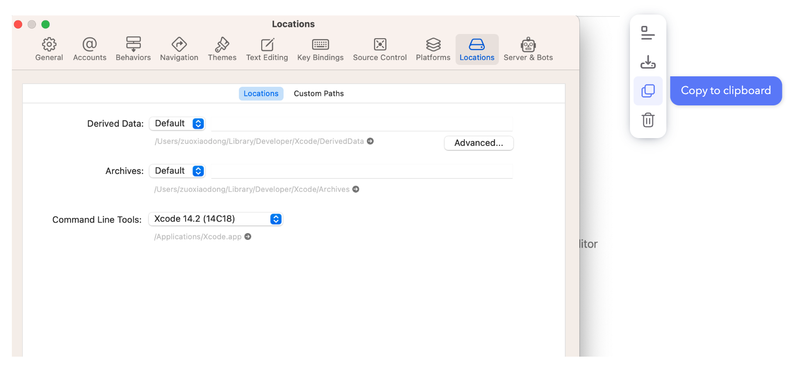Click the Derived Data path field
The width and height of the screenshot is (812, 368).
pos(362,124)
